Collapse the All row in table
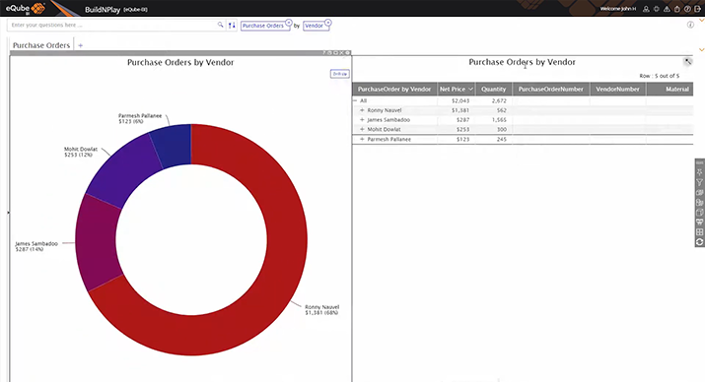 pos(355,100)
